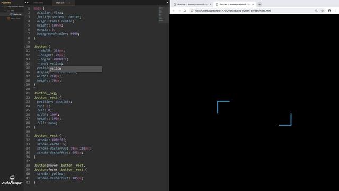Choose 'yellow' from autocomplete popup

pyautogui.click(x=76, y=68)
